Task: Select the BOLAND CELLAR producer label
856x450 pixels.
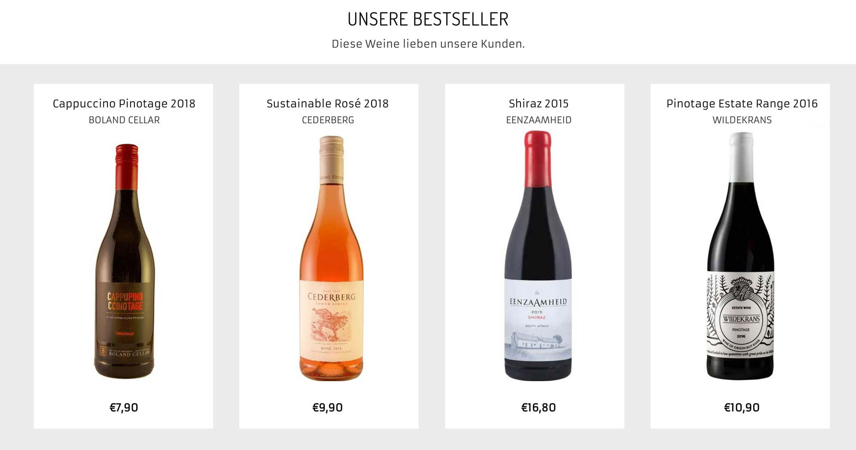Action: click(x=124, y=120)
